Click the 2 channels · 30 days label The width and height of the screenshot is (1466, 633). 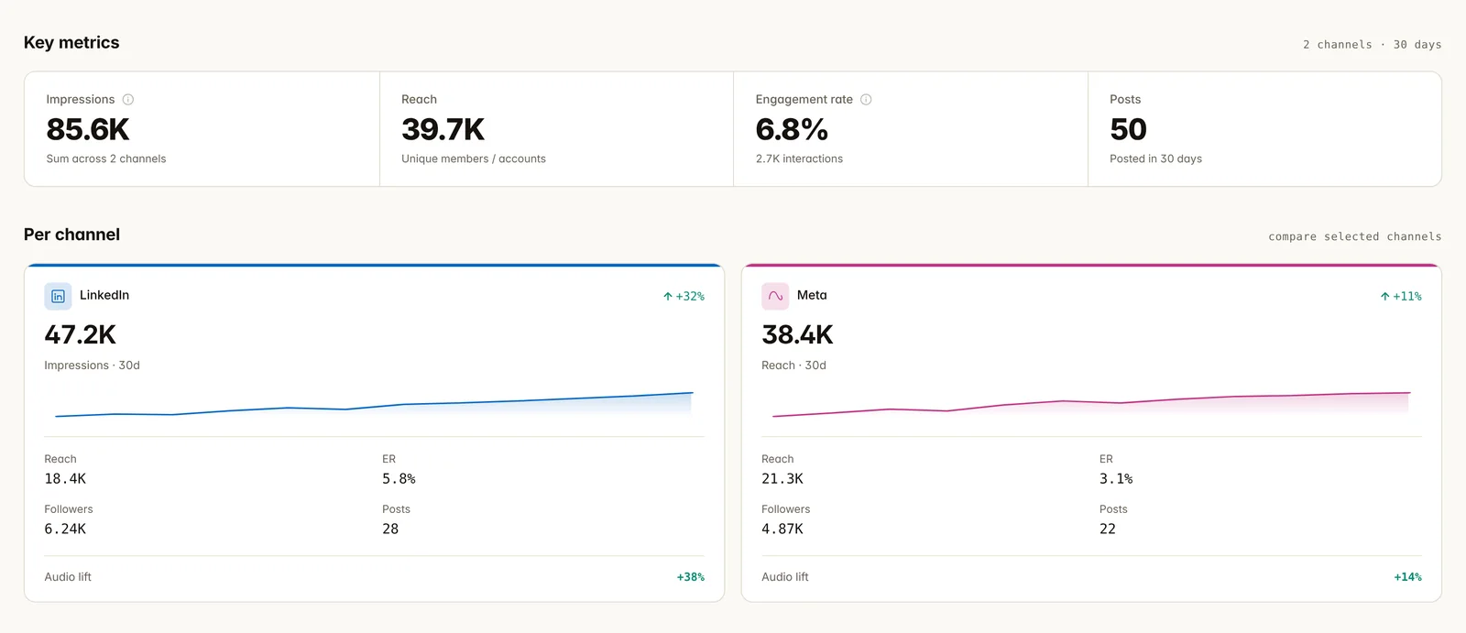(1372, 45)
